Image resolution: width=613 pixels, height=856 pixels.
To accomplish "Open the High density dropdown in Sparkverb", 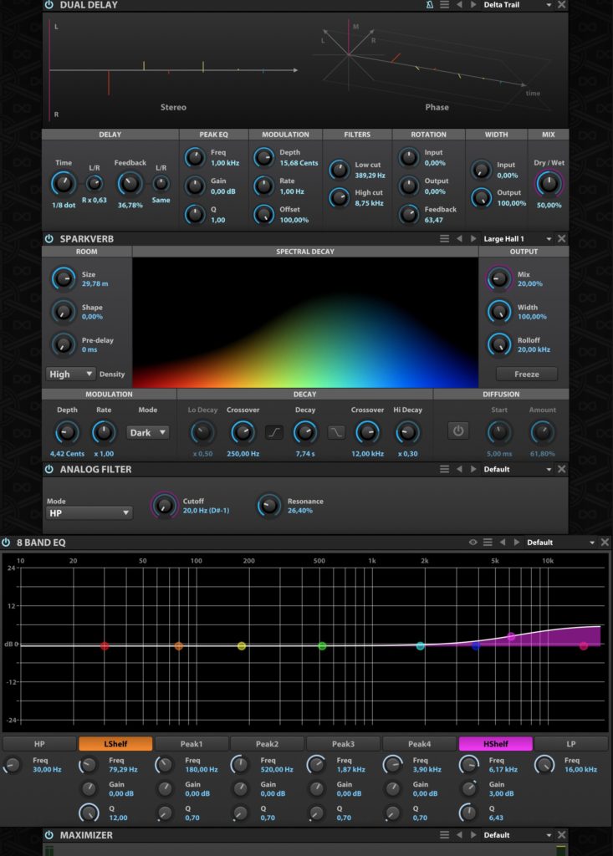I will click(71, 374).
